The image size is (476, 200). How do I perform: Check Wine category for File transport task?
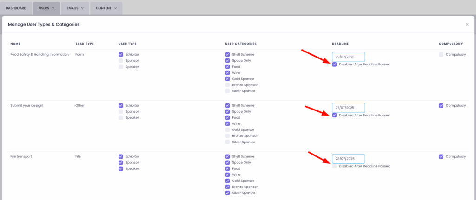pos(228,175)
